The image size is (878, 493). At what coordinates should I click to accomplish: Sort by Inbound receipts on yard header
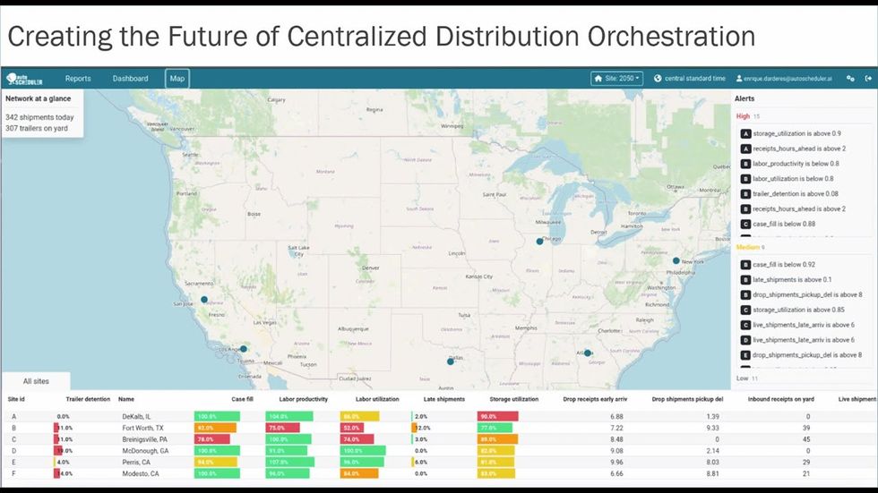pos(781,399)
